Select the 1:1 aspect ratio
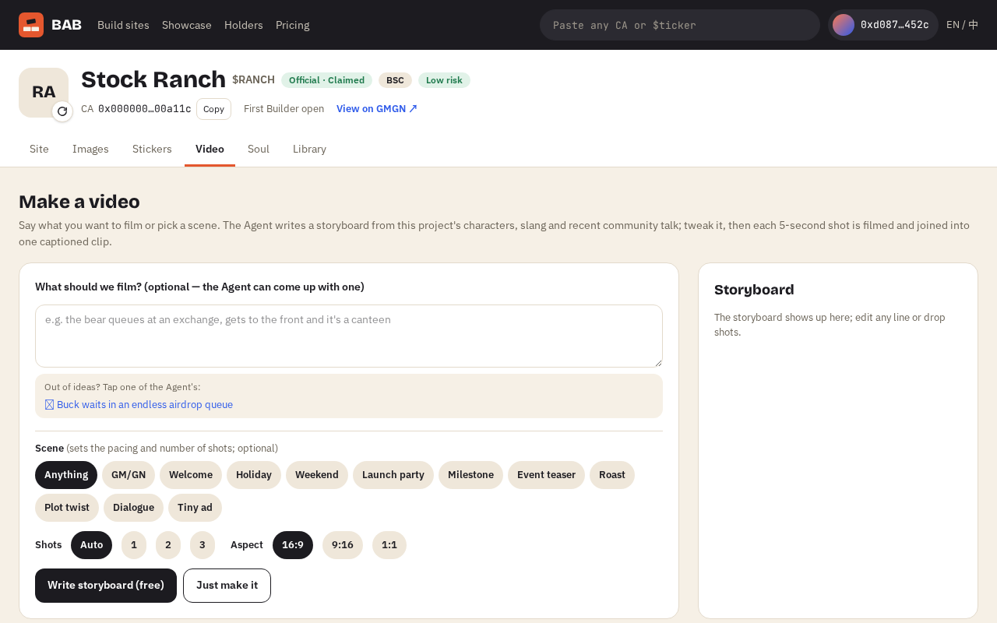997x623 pixels. click(x=389, y=545)
